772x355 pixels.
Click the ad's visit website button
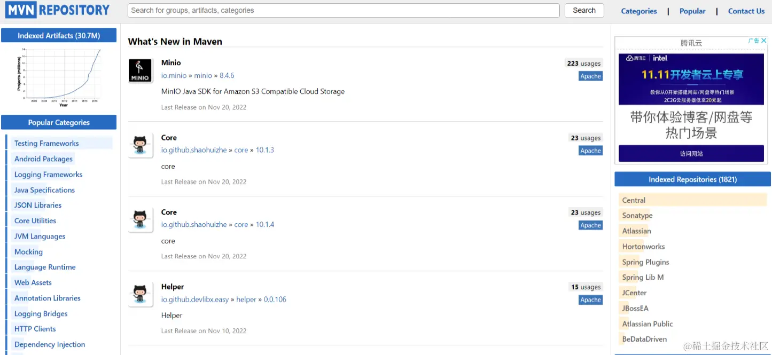(x=691, y=154)
